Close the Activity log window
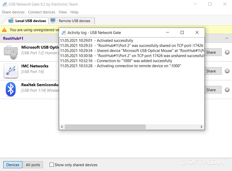232x171 pixels. 197,32
